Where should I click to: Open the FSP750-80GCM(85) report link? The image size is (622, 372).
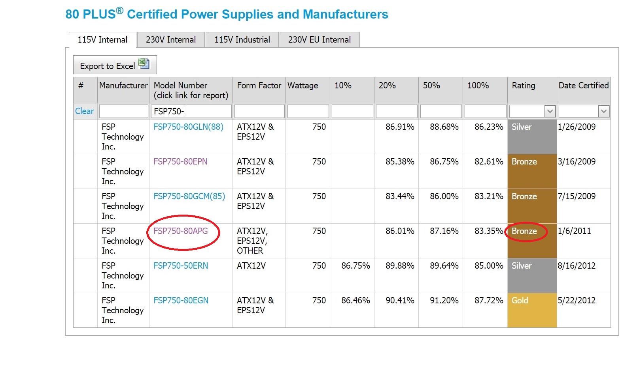tap(189, 196)
